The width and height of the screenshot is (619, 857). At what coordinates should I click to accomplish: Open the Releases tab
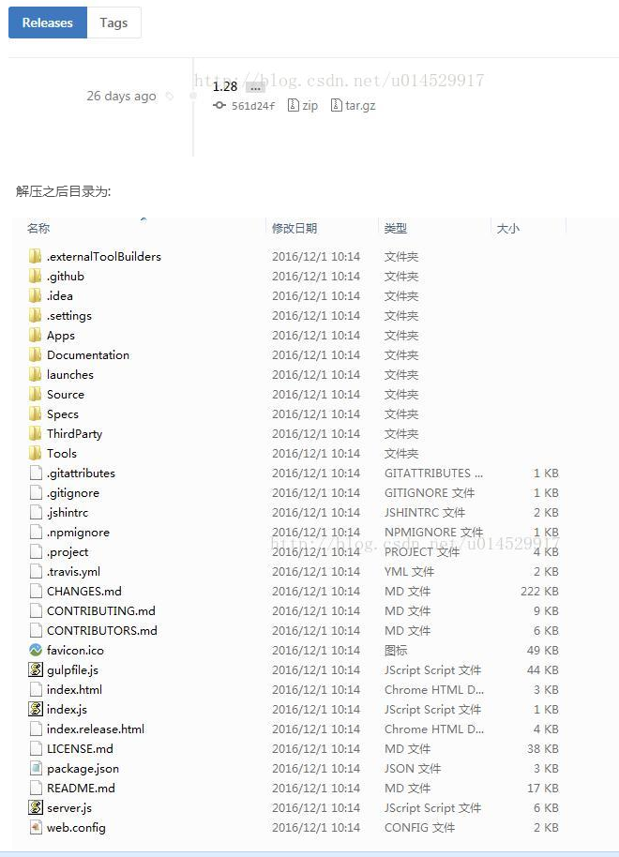click(48, 23)
